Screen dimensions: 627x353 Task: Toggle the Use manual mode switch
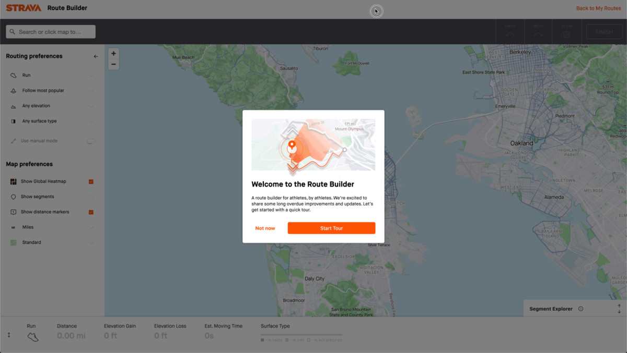(91, 141)
